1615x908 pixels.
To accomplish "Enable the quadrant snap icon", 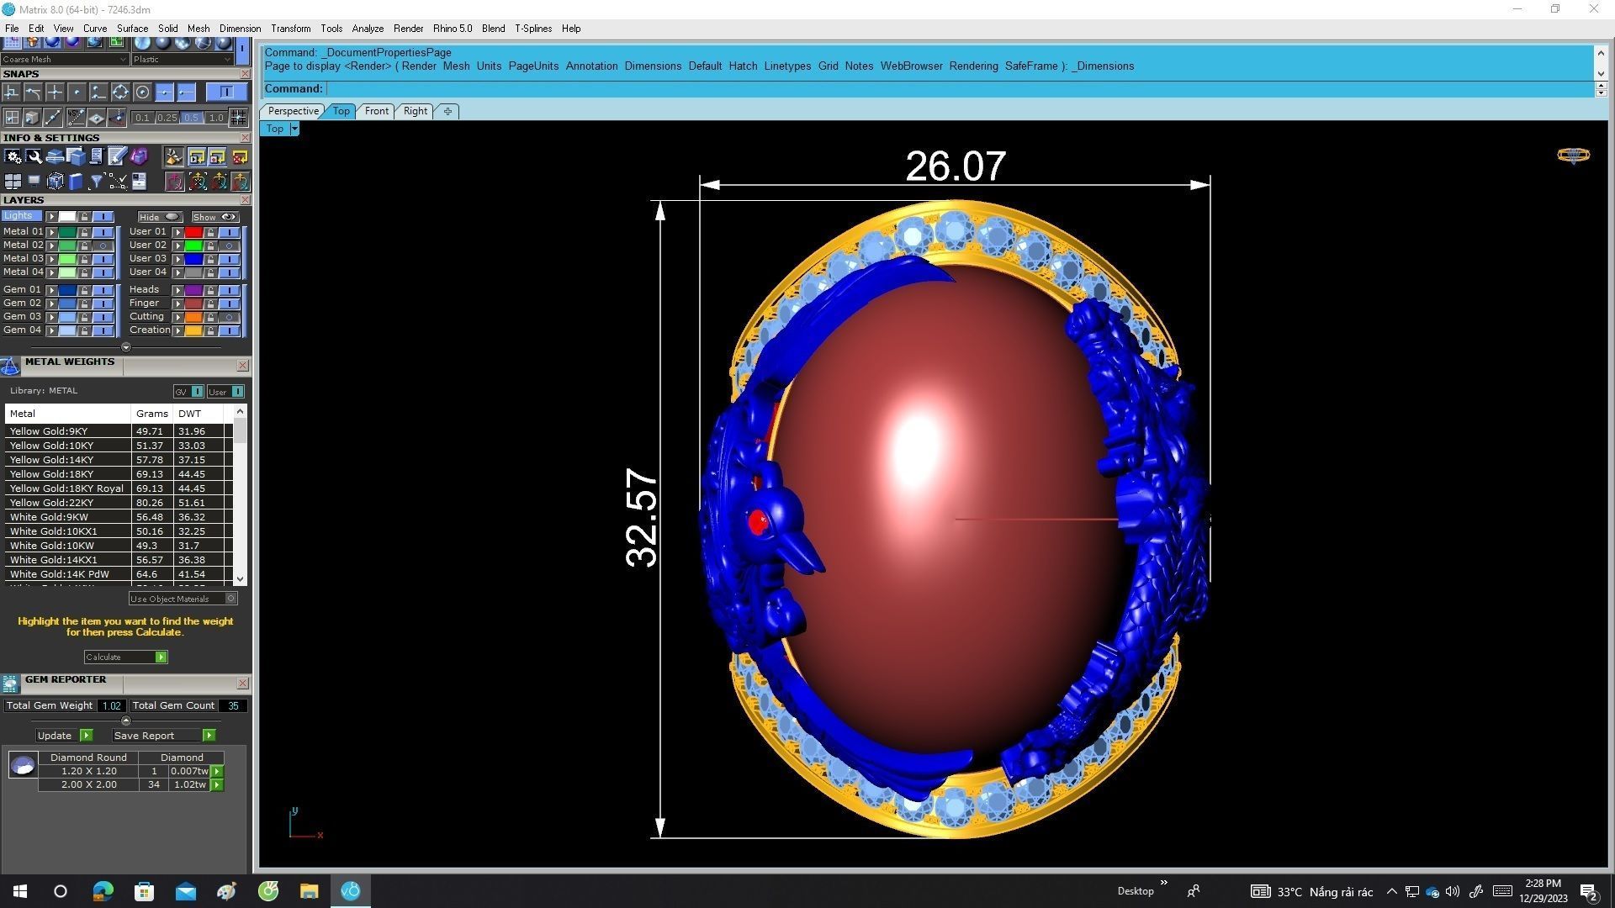I will pyautogui.click(x=119, y=92).
